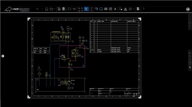Select the accumulator symbol at top of schematic

68,28
